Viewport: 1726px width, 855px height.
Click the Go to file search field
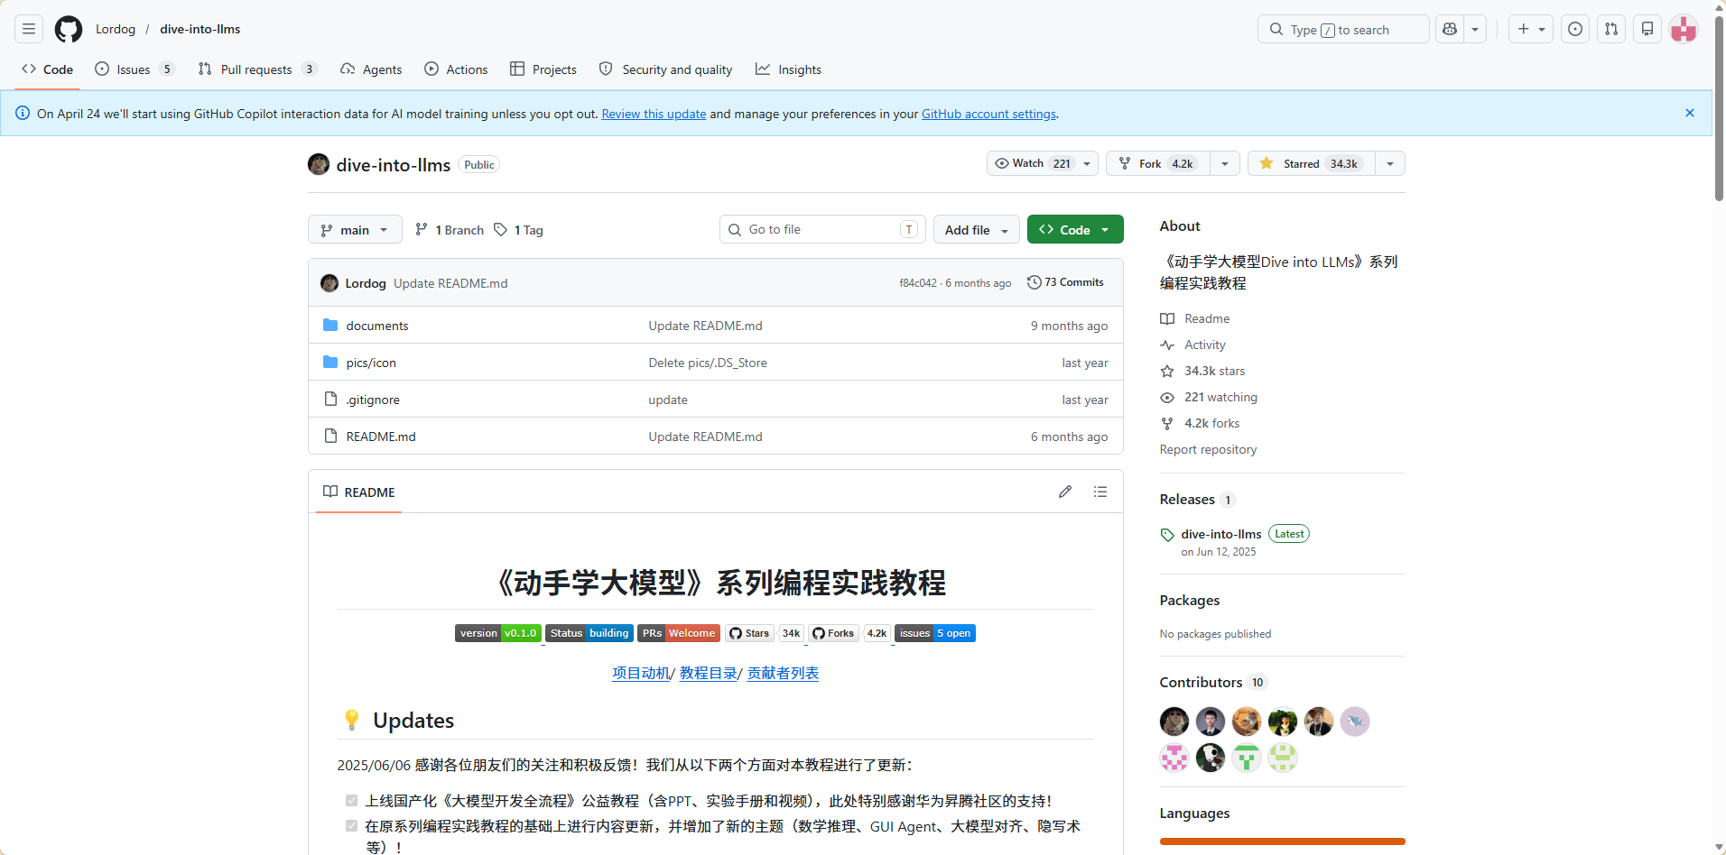tap(821, 230)
